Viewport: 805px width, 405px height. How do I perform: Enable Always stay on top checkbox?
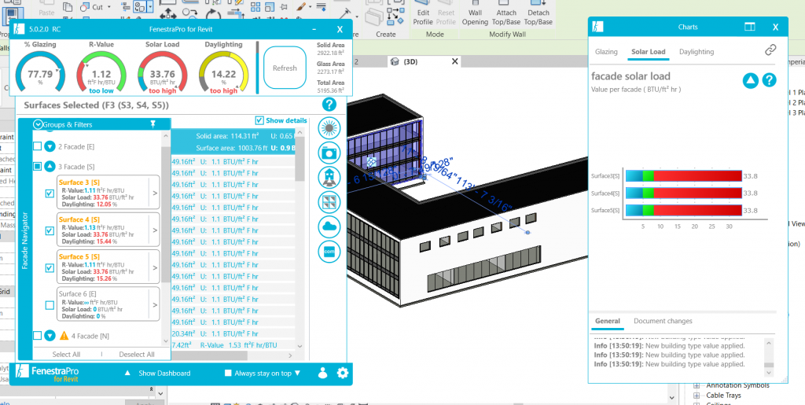pos(228,374)
